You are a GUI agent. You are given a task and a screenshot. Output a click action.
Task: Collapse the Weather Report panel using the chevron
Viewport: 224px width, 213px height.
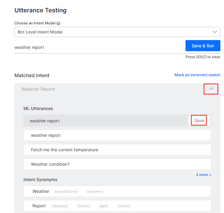click(211, 89)
